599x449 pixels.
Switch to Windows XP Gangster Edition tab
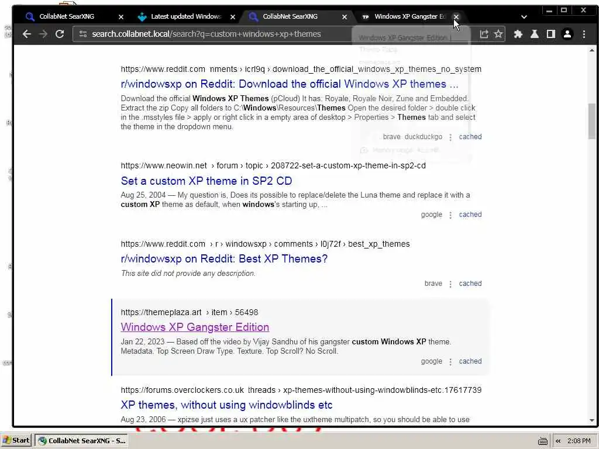409,16
